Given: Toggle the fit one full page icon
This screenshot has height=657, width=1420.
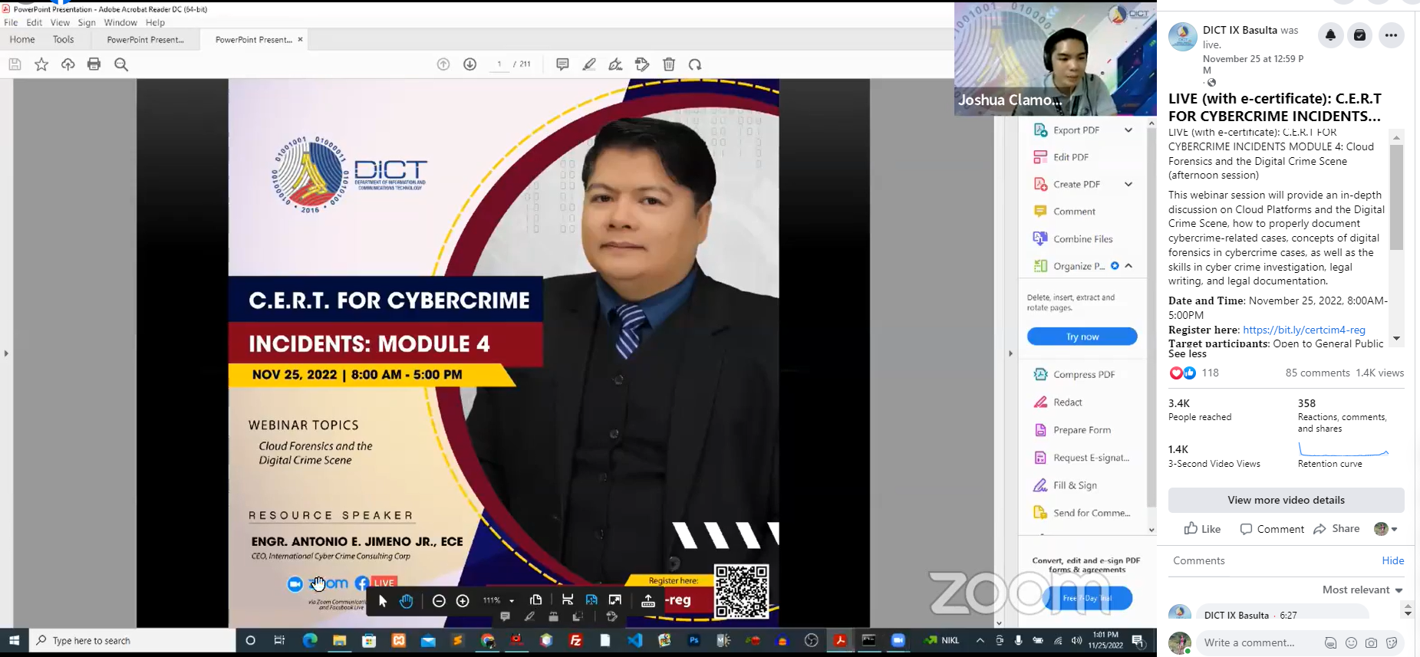Looking at the screenshot, I should (x=591, y=600).
